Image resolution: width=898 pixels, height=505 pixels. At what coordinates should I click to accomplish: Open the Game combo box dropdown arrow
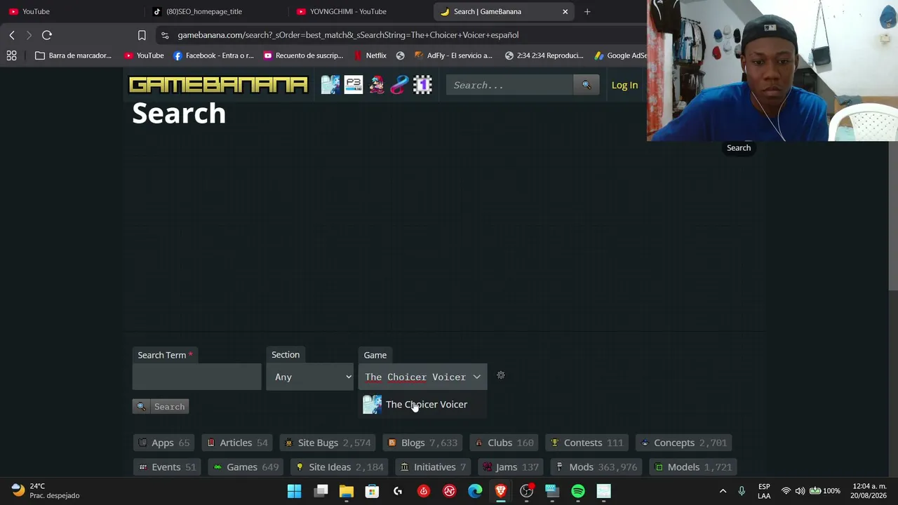pos(477,377)
